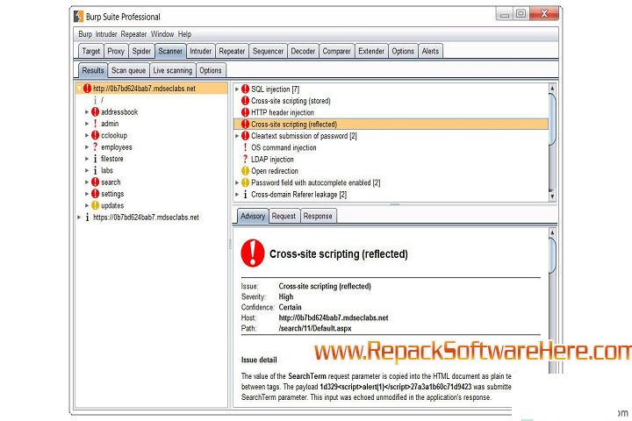This screenshot has width=632, height=421.
Task: Click the Confidence value Certain
Action: 290,307
